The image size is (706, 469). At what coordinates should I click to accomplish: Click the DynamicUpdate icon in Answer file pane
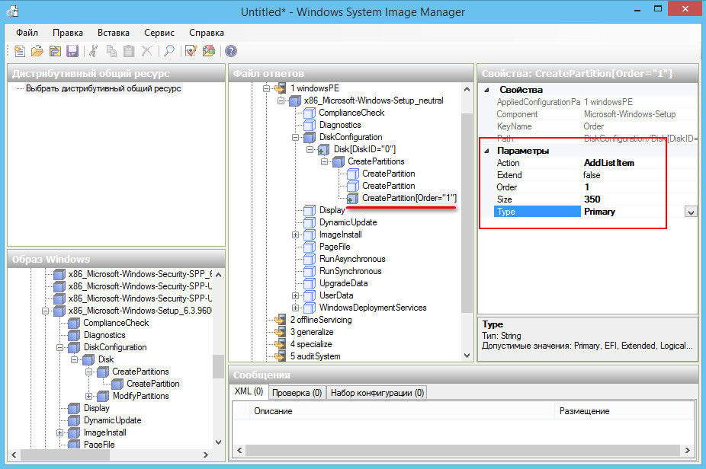click(310, 222)
